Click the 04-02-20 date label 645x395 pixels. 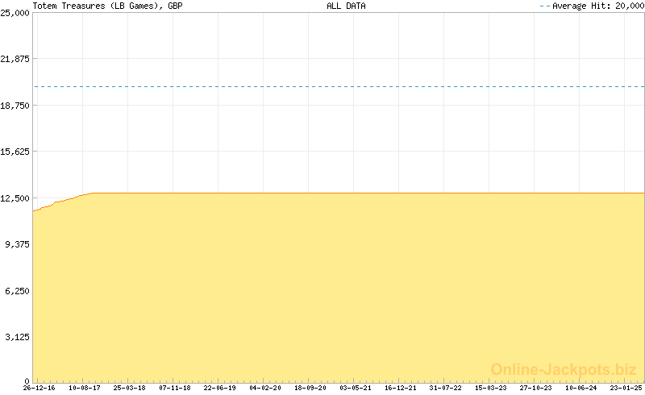(x=264, y=388)
